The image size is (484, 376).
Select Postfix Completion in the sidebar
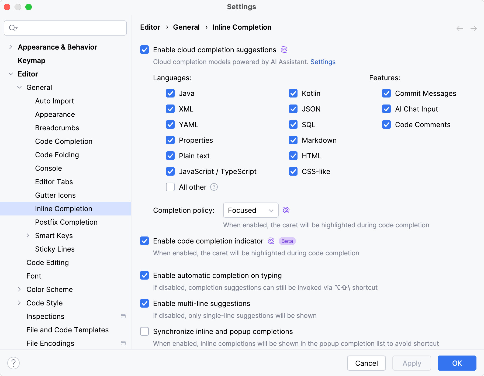pos(66,222)
